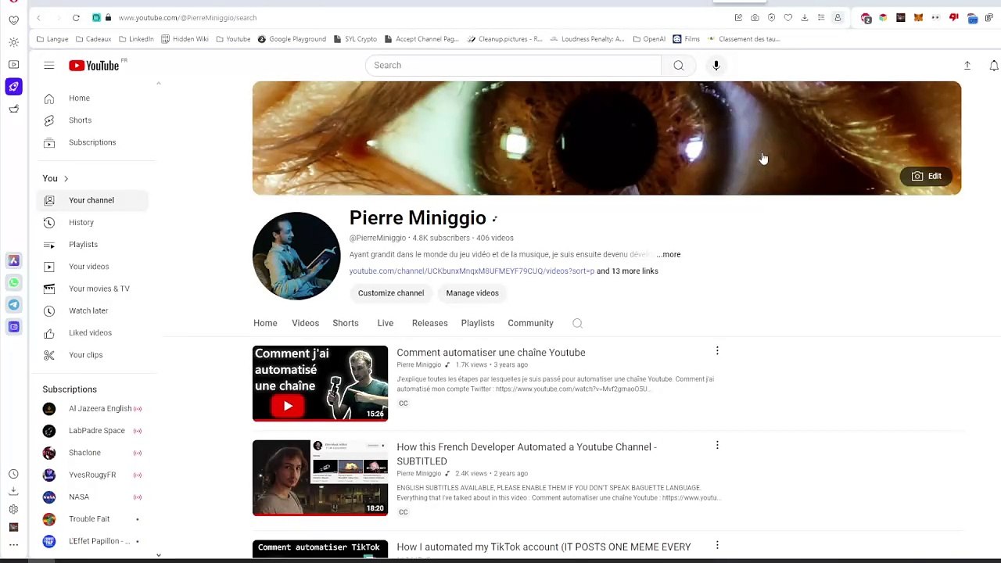Open WhatsApp in the Opera sidebar
The image size is (1001, 563).
tap(13, 282)
